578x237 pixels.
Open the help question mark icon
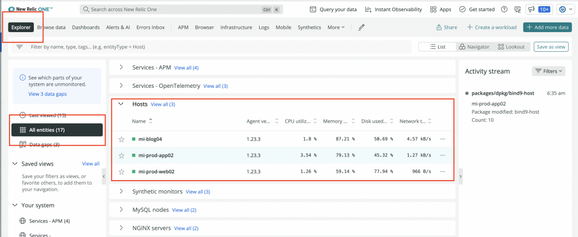tap(504, 10)
